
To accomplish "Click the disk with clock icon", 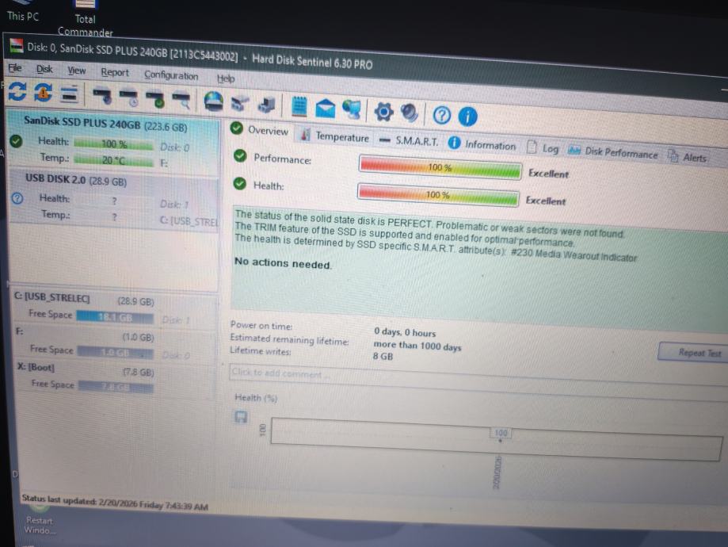I will point(129,98).
